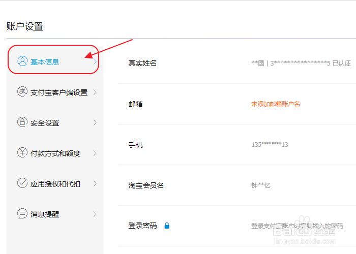The height and width of the screenshot is (254, 356).
Task: Expand the 基本信息 chevron arrow
Action: point(95,61)
